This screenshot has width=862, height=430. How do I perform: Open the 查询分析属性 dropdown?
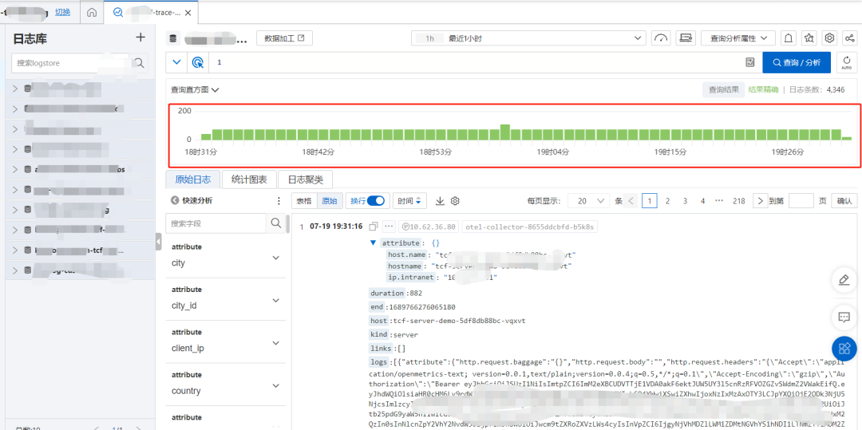pyautogui.click(x=737, y=38)
